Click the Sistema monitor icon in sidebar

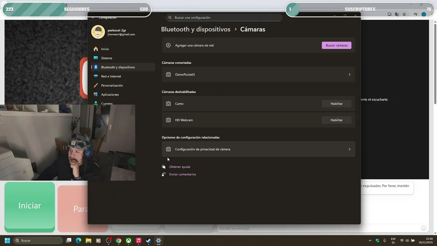pos(96,58)
